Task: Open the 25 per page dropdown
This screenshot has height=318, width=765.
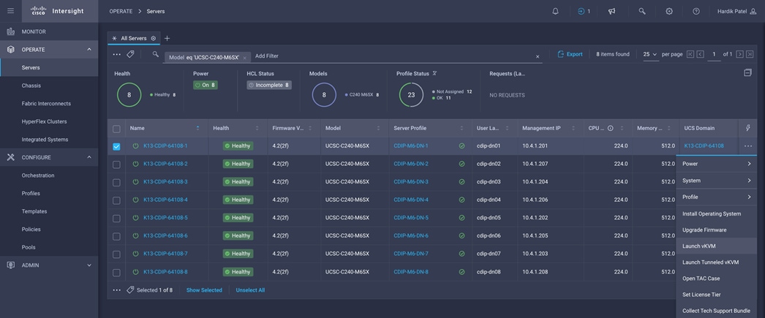Action: (x=650, y=55)
